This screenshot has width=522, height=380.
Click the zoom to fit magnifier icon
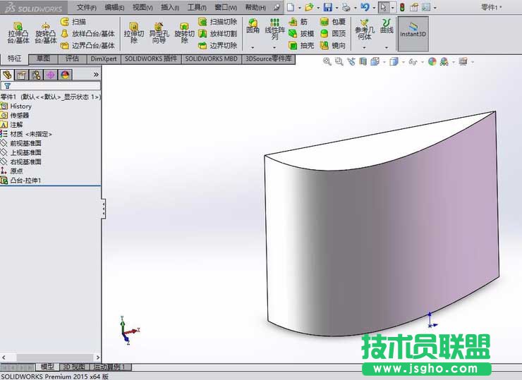click(x=327, y=61)
